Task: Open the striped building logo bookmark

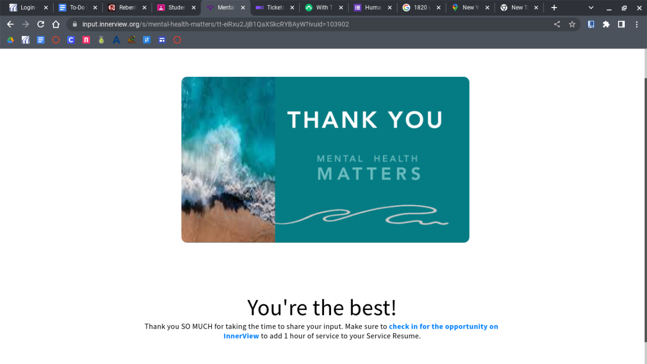Action: click(25, 40)
